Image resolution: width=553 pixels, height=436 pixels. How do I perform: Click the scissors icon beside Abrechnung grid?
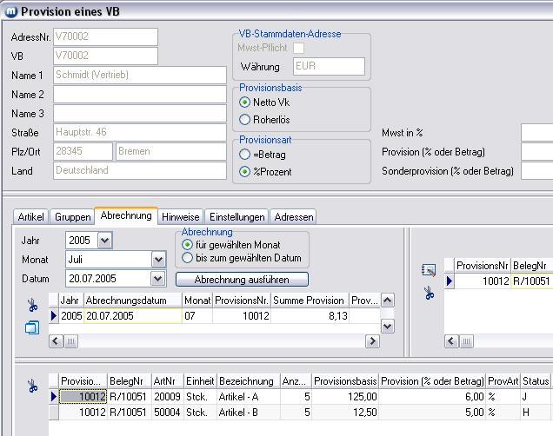(32, 306)
